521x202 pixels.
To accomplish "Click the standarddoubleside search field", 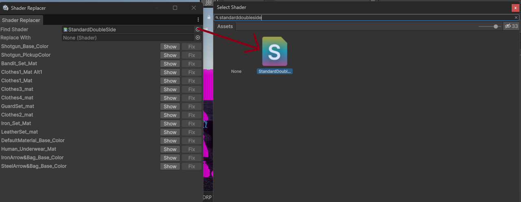I will pyautogui.click(x=362, y=18).
